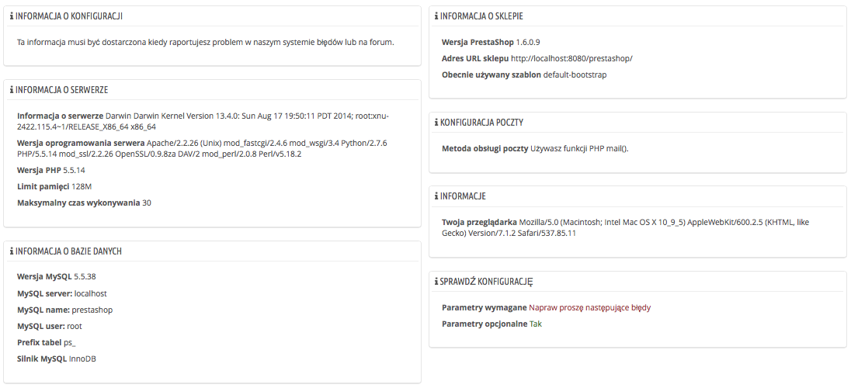Click the table prefix value ps_
Image resolution: width=851 pixels, height=388 pixels.
(70, 343)
